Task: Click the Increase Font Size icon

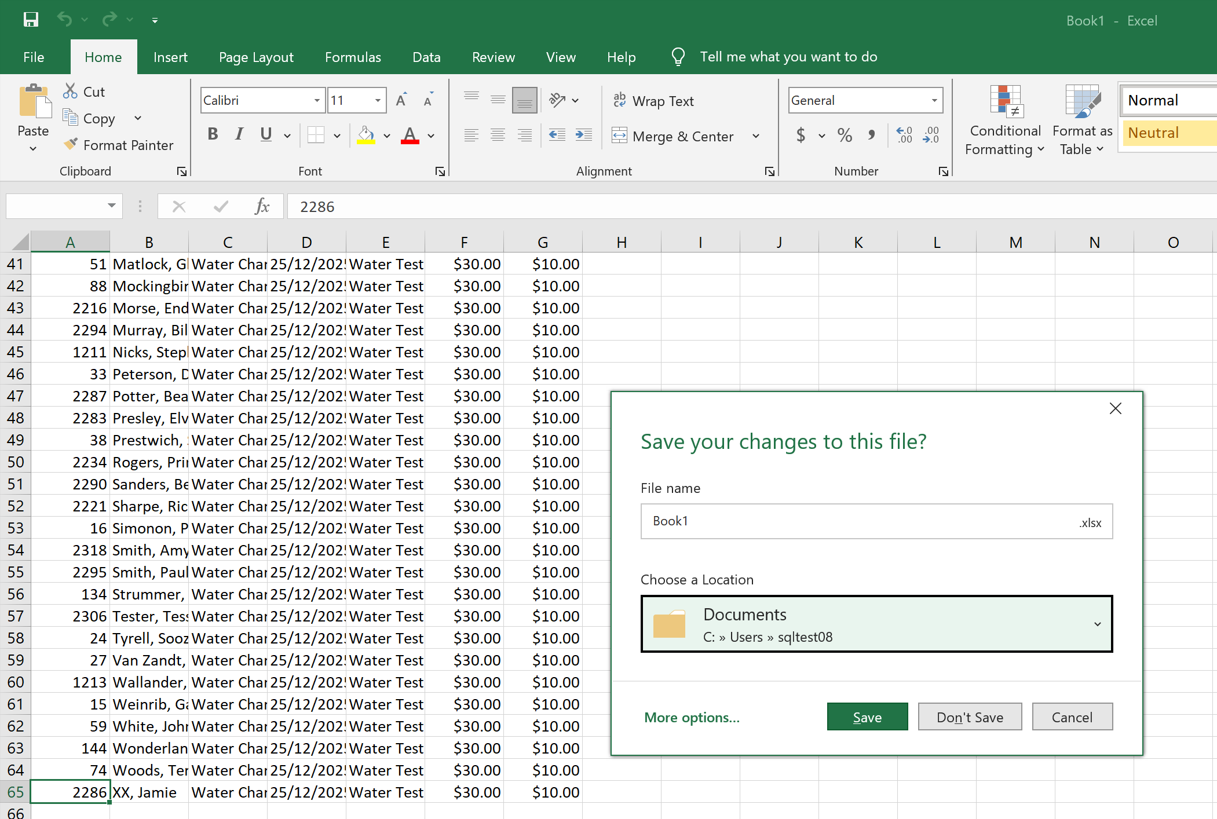Action: coord(401,100)
